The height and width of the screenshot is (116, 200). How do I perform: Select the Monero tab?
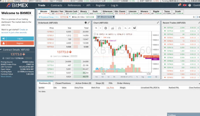(x=144, y=12)
